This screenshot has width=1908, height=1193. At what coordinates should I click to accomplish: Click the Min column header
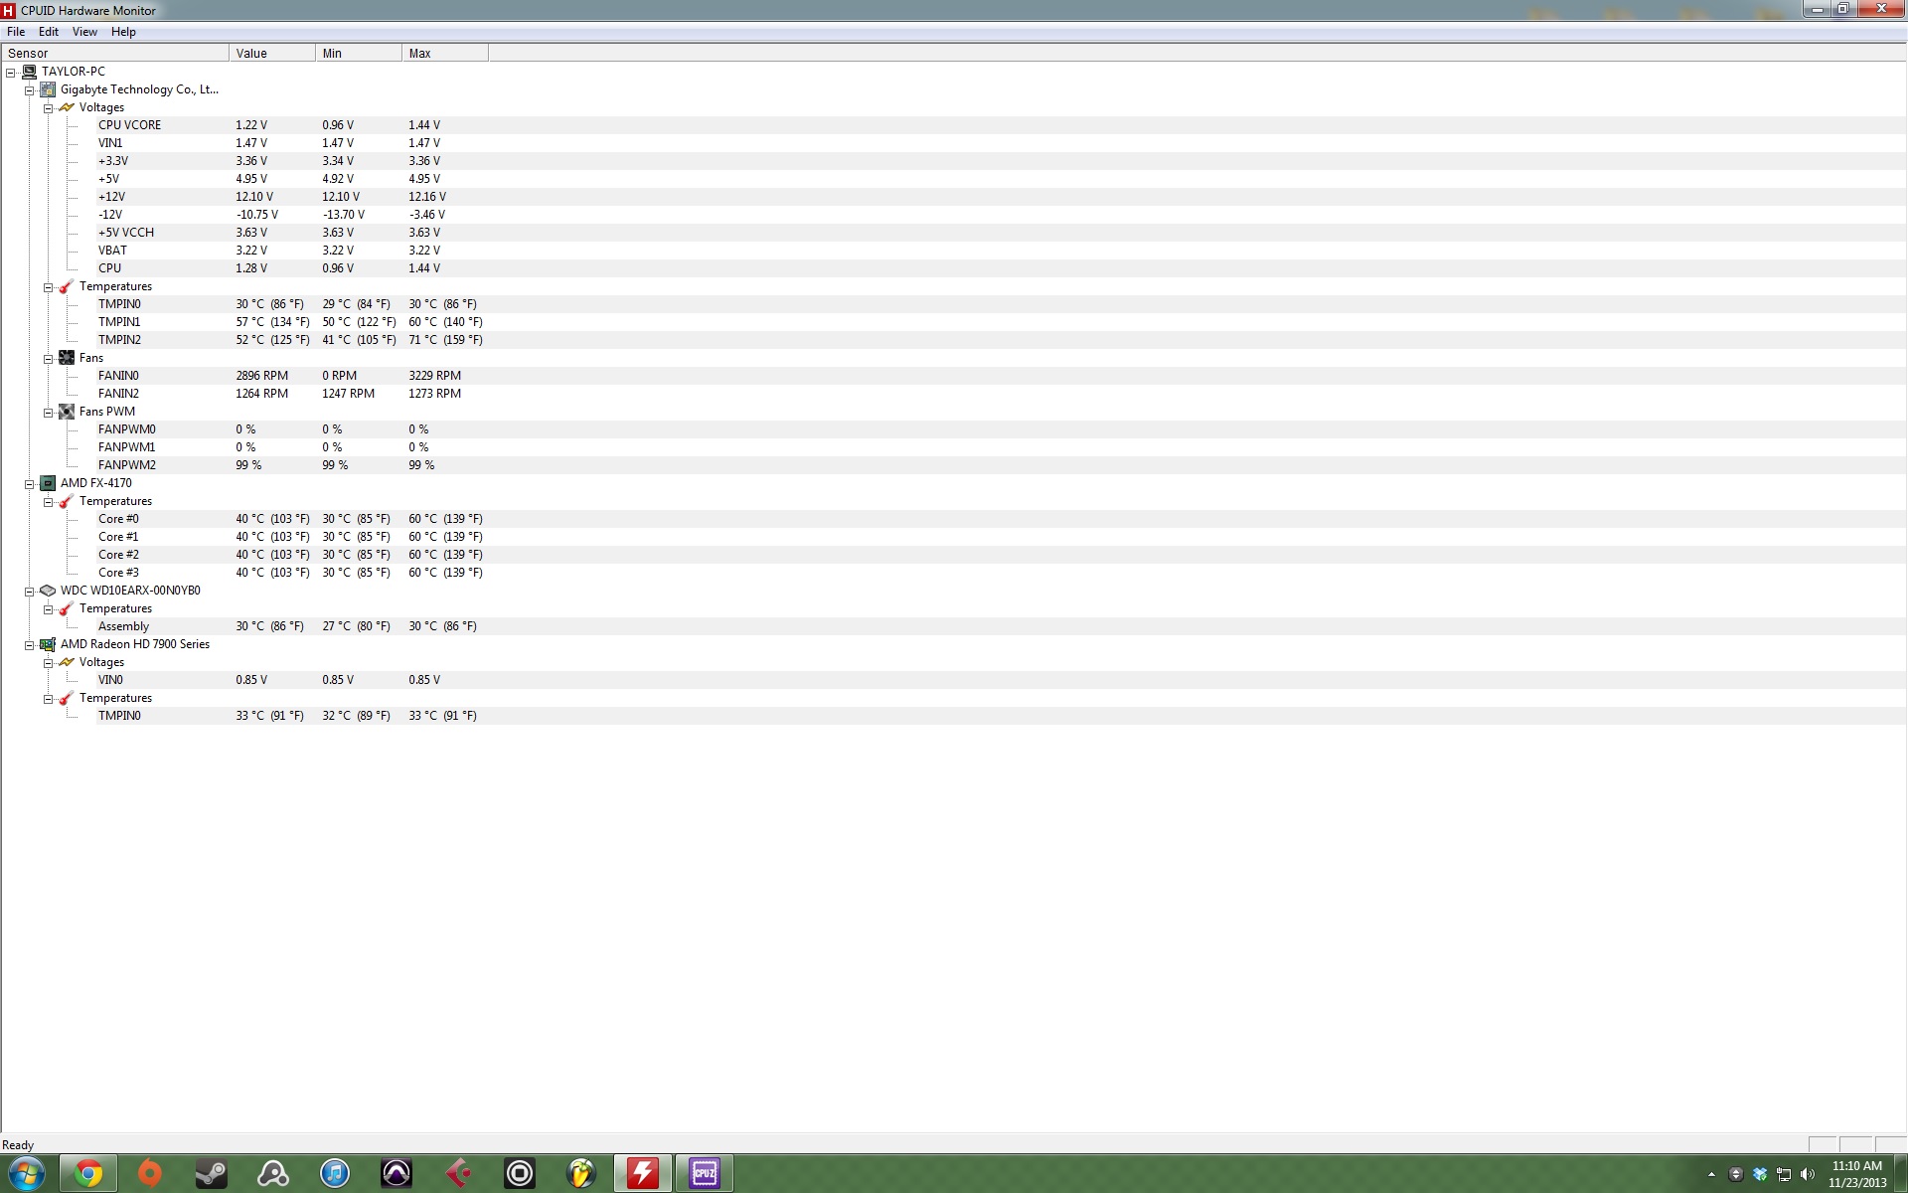click(x=359, y=53)
